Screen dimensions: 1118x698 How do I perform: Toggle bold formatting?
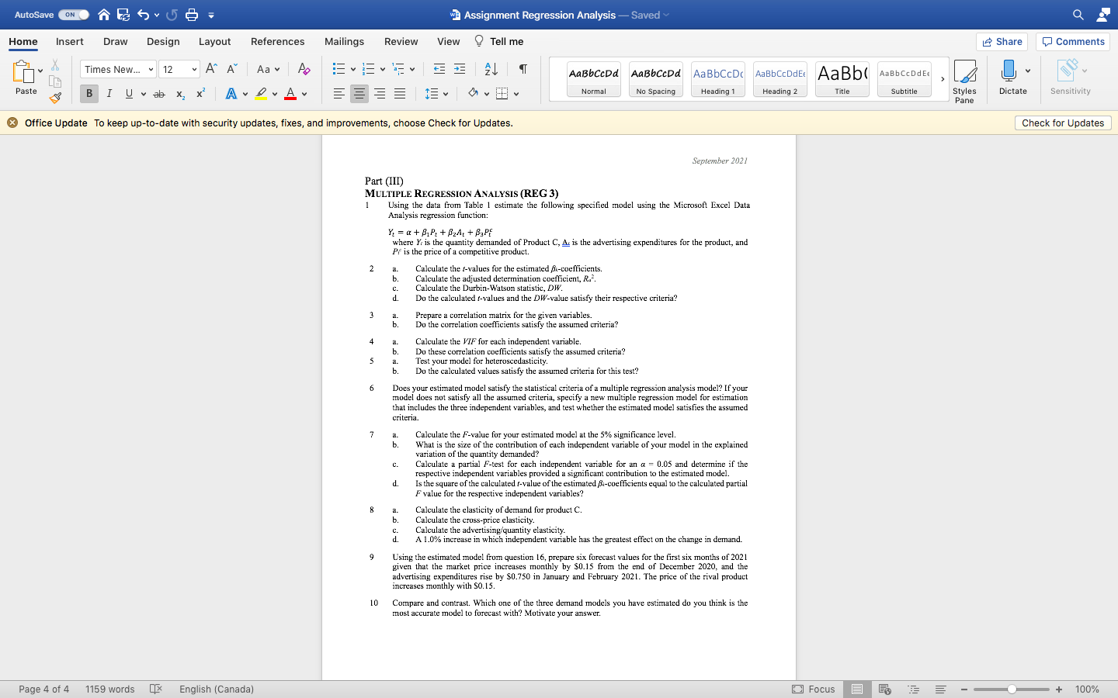pos(89,94)
